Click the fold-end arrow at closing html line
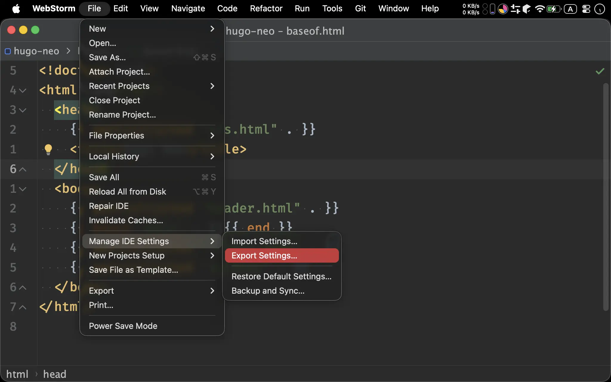The height and width of the screenshot is (382, 611). (23, 307)
